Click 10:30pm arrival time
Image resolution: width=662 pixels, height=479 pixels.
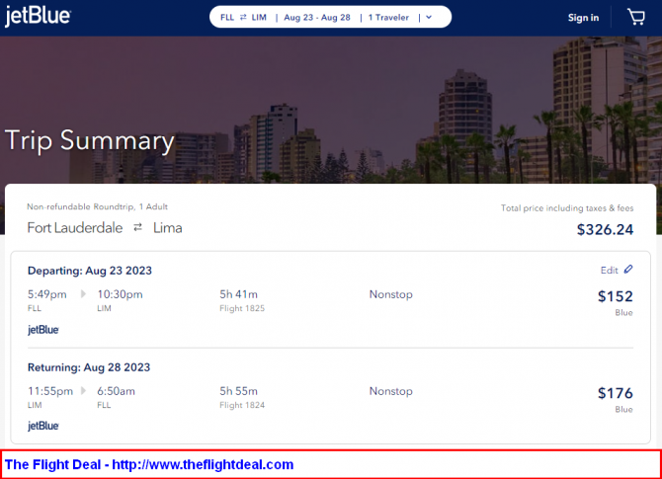(x=120, y=294)
